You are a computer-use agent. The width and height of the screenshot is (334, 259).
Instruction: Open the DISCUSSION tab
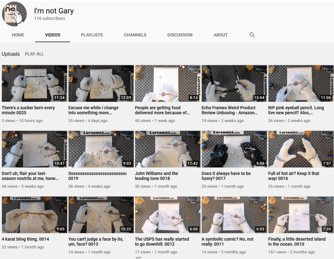180,35
